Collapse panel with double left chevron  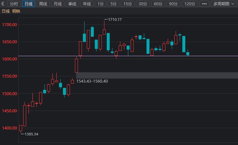(3, 4)
